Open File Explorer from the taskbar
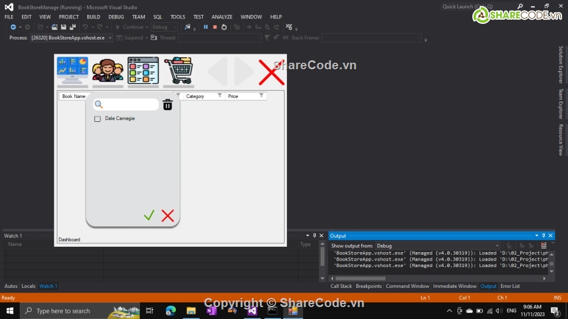The height and width of the screenshot is (319, 568). tap(191, 311)
